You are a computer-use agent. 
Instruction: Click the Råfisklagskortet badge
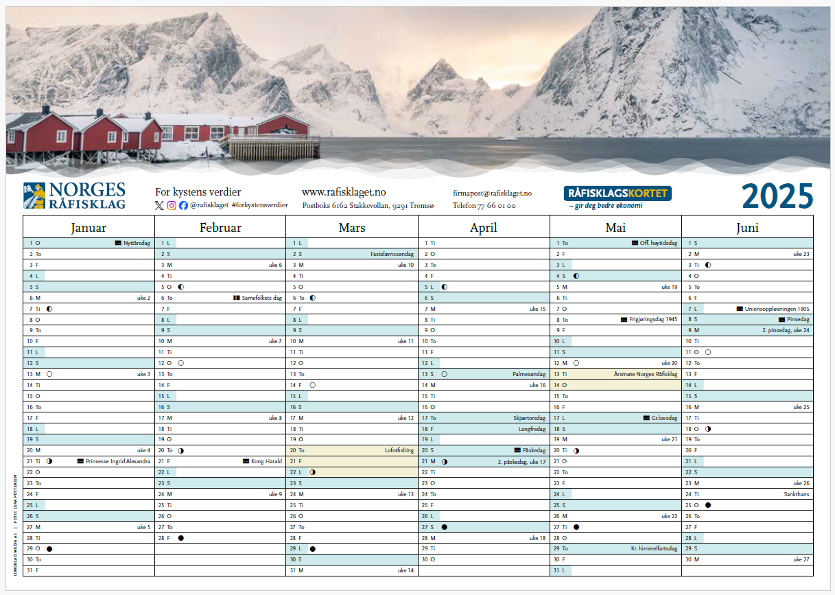[x=618, y=194]
